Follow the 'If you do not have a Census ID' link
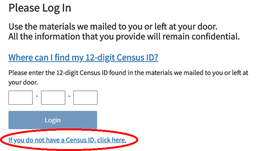The height and width of the screenshot is (151, 268). coord(67,140)
